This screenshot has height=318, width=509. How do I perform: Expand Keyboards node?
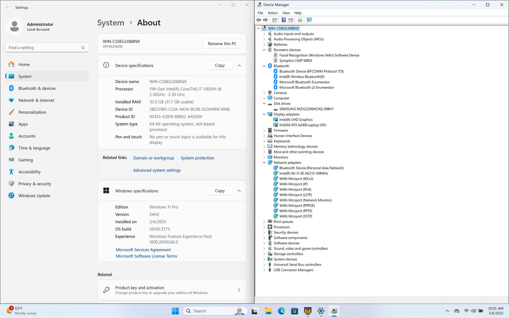[x=264, y=141]
